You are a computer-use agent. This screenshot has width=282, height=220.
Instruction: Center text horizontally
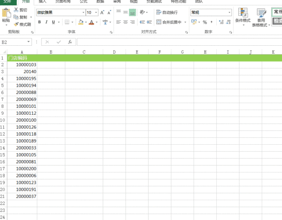pyautogui.click(x=126, y=22)
